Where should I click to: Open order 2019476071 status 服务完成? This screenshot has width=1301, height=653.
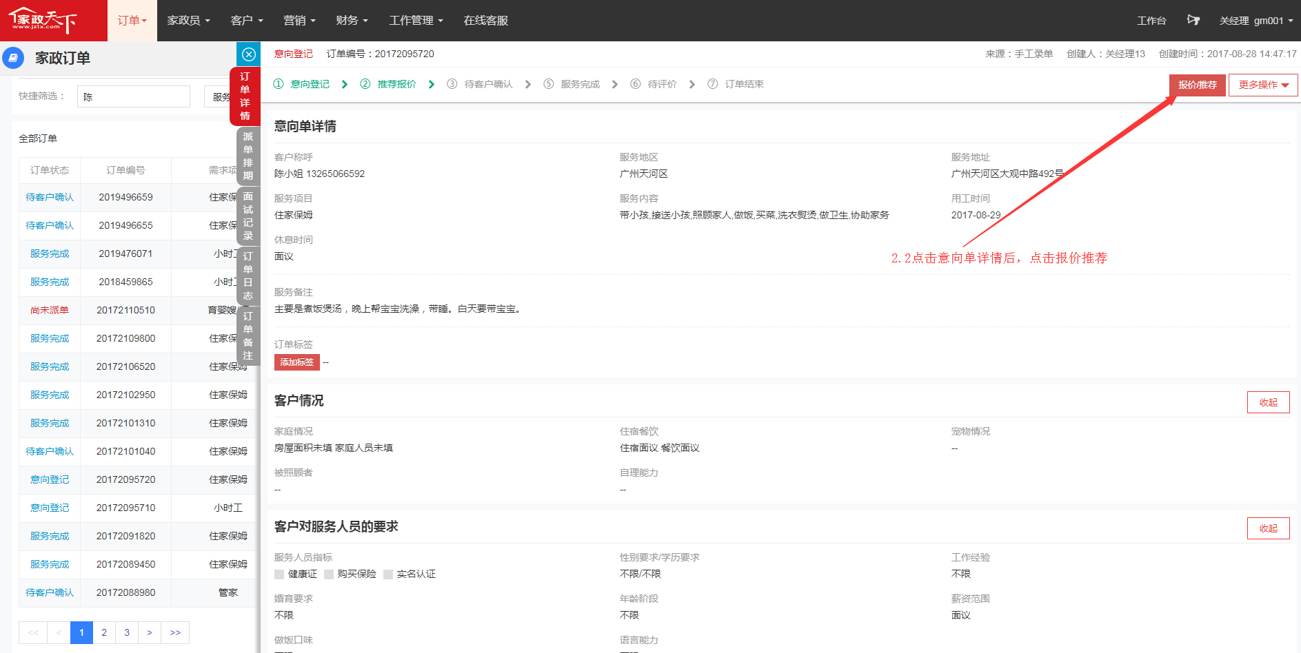point(50,253)
